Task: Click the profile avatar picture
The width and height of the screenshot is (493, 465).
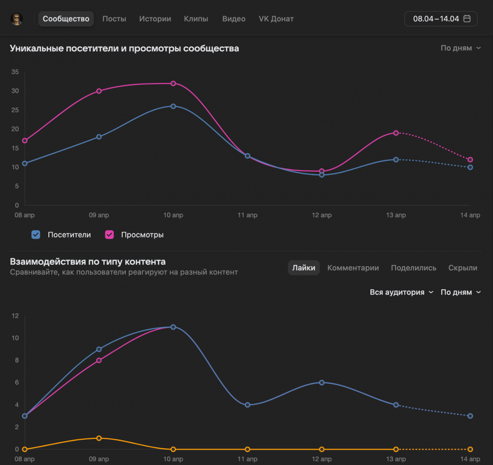Action: point(17,19)
